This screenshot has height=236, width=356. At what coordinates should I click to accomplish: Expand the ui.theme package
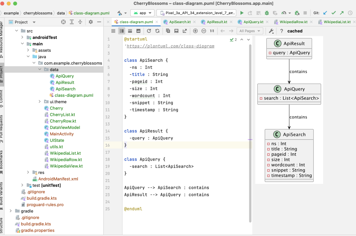pyautogui.click(x=40, y=102)
